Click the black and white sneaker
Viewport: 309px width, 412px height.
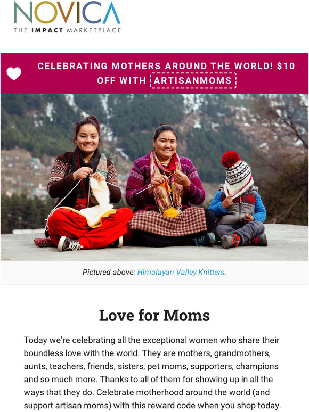click(x=69, y=244)
